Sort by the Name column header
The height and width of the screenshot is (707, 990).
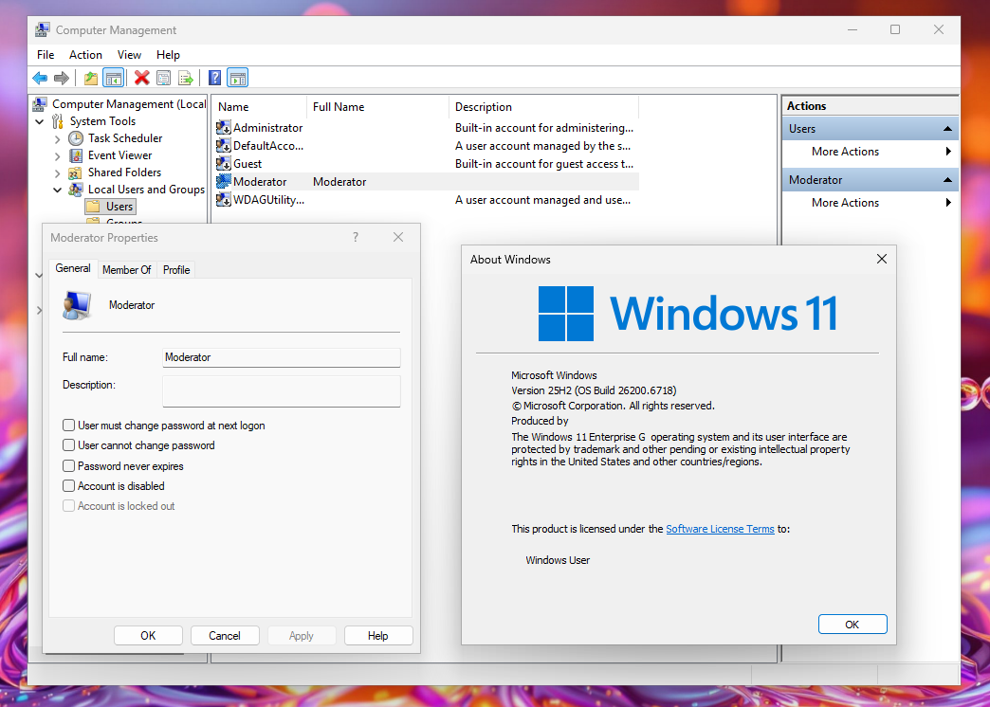tap(260, 107)
